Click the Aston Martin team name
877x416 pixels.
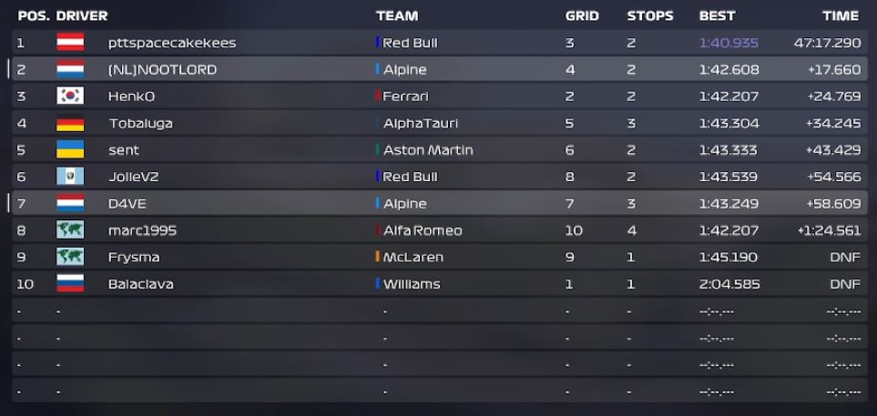pyautogui.click(x=428, y=150)
